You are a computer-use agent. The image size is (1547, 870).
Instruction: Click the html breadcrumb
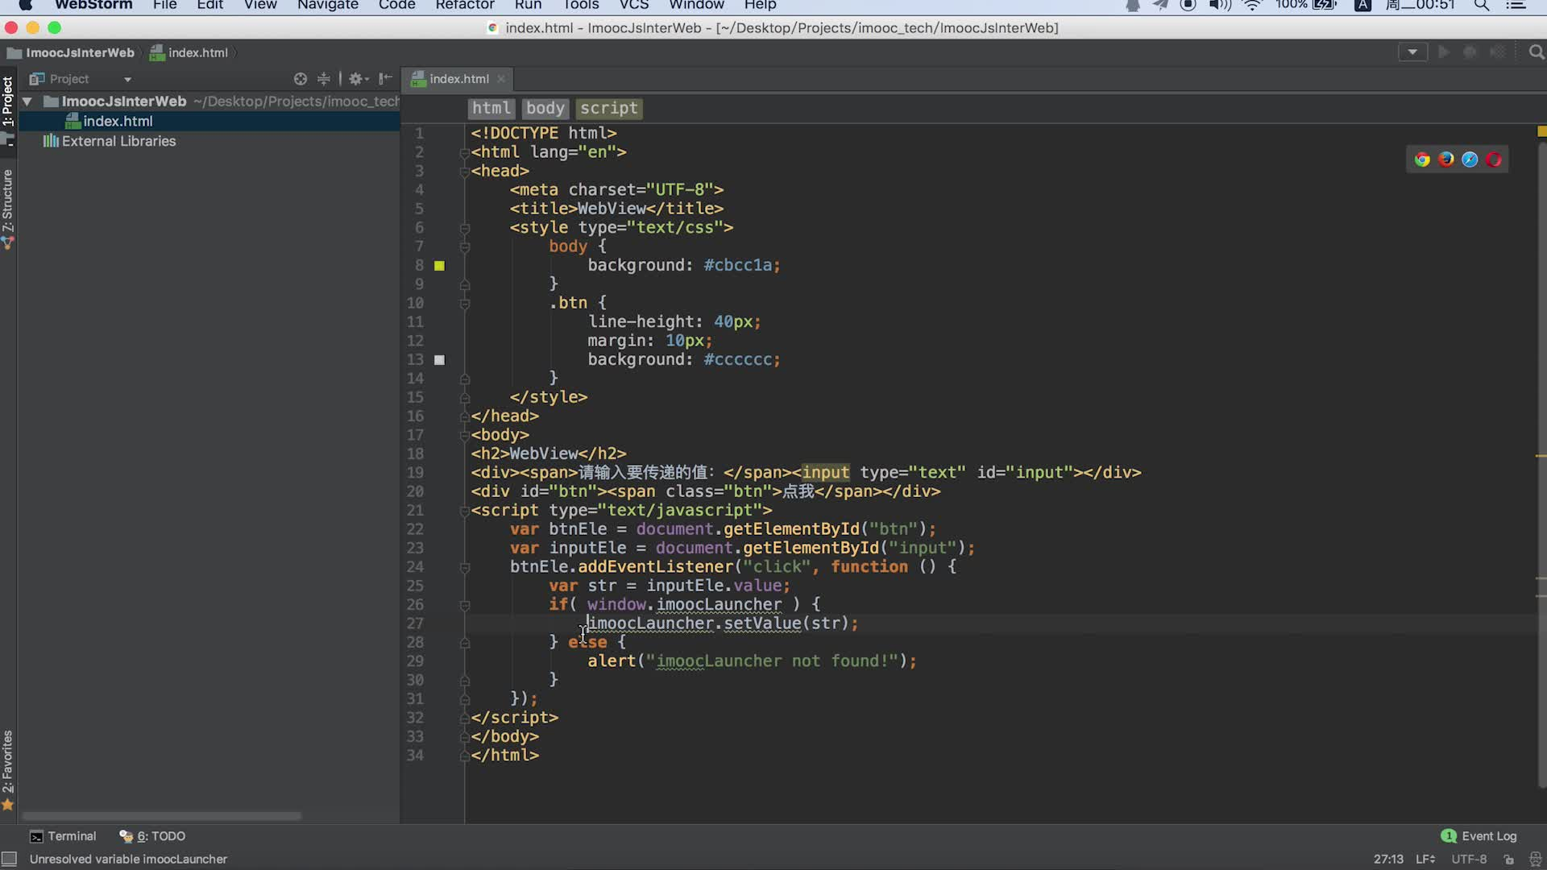coord(491,108)
